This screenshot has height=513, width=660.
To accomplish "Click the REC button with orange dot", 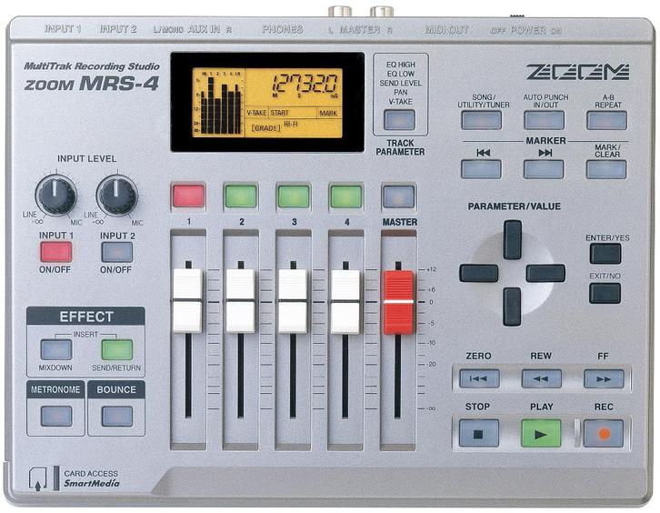I will pyautogui.click(x=604, y=433).
